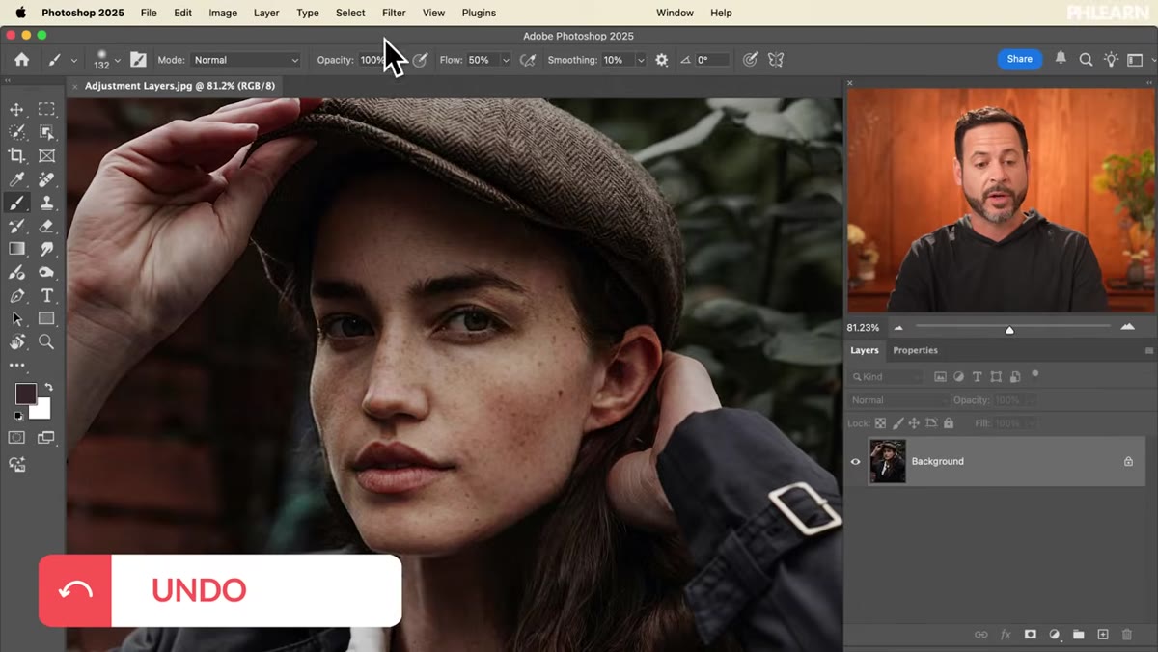Screen dimensions: 1158x652
Task: Open the brush tool preset picker chevron
Action: 73,60
